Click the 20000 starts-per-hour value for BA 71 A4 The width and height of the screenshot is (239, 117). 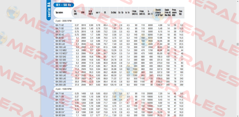point(150,93)
